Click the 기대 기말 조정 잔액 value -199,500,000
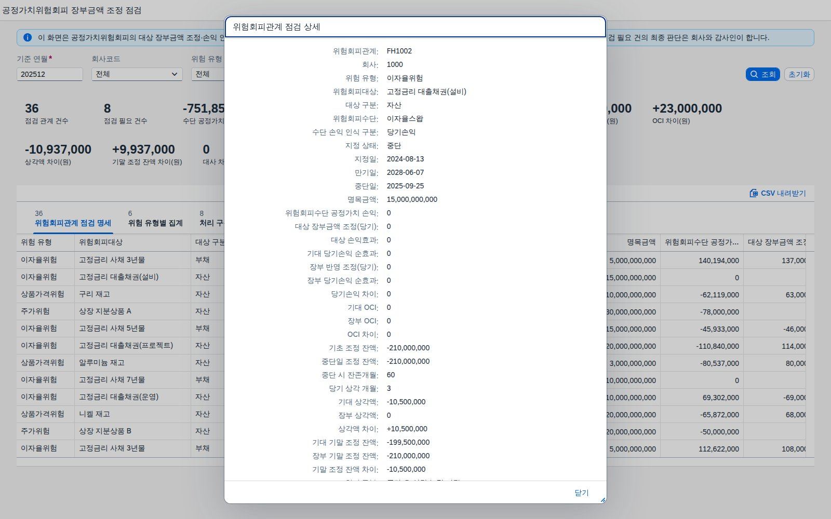 pyautogui.click(x=408, y=442)
